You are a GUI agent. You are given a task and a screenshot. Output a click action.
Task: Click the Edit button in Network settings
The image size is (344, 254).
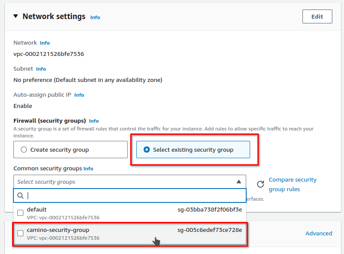(x=317, y=16)
